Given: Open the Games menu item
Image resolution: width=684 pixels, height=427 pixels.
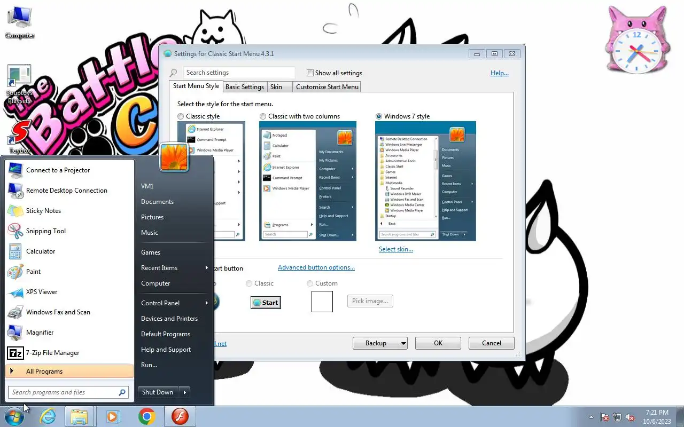Looking at the screenshot, I should point(151,252).
